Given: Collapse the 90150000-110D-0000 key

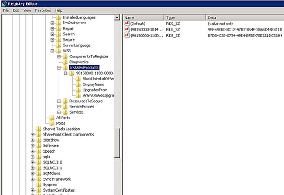Looking at the screenshot, I should pos(66,73).
